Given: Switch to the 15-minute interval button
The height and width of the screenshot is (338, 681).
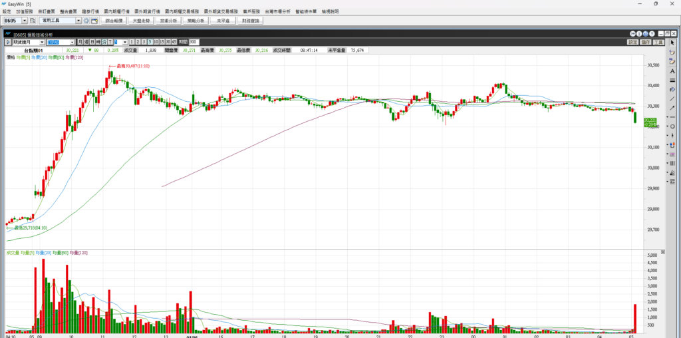Looking at the screenshot, I should (160, 42).
